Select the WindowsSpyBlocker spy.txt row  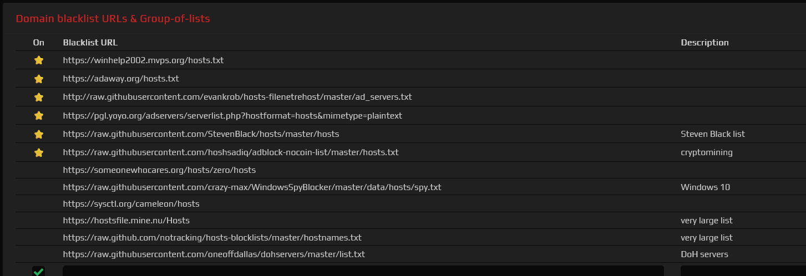click(x=410, y=187)
